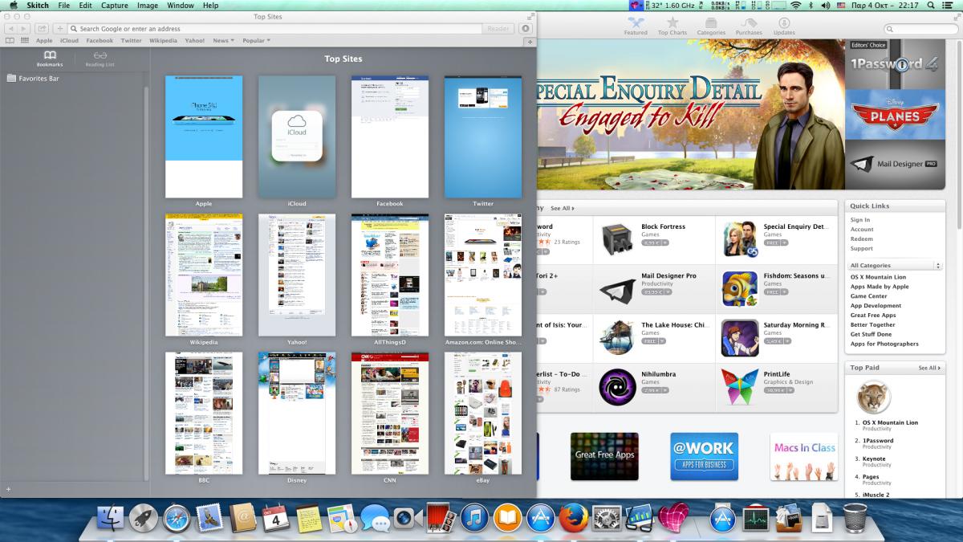963x542 pixels.
Task: Click See All next to Top Paid
Action: click(x=929, y=368)
